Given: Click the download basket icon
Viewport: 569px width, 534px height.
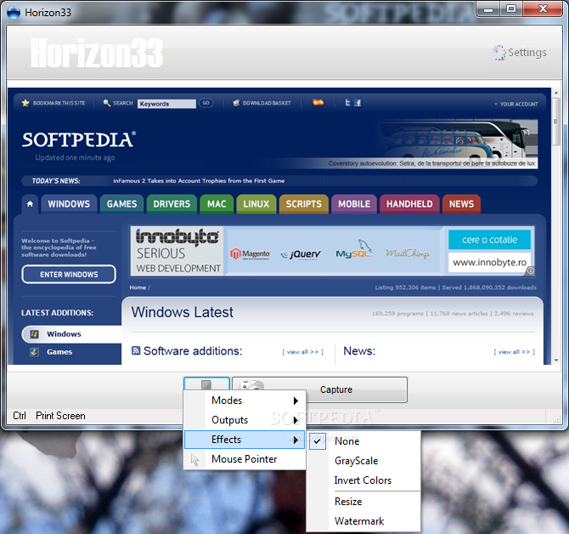Looking at the screenshot, I should [x=236, y=103].
